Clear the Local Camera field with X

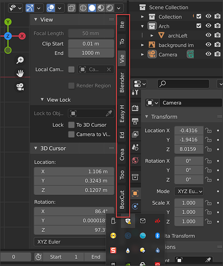tap(109, 69)
